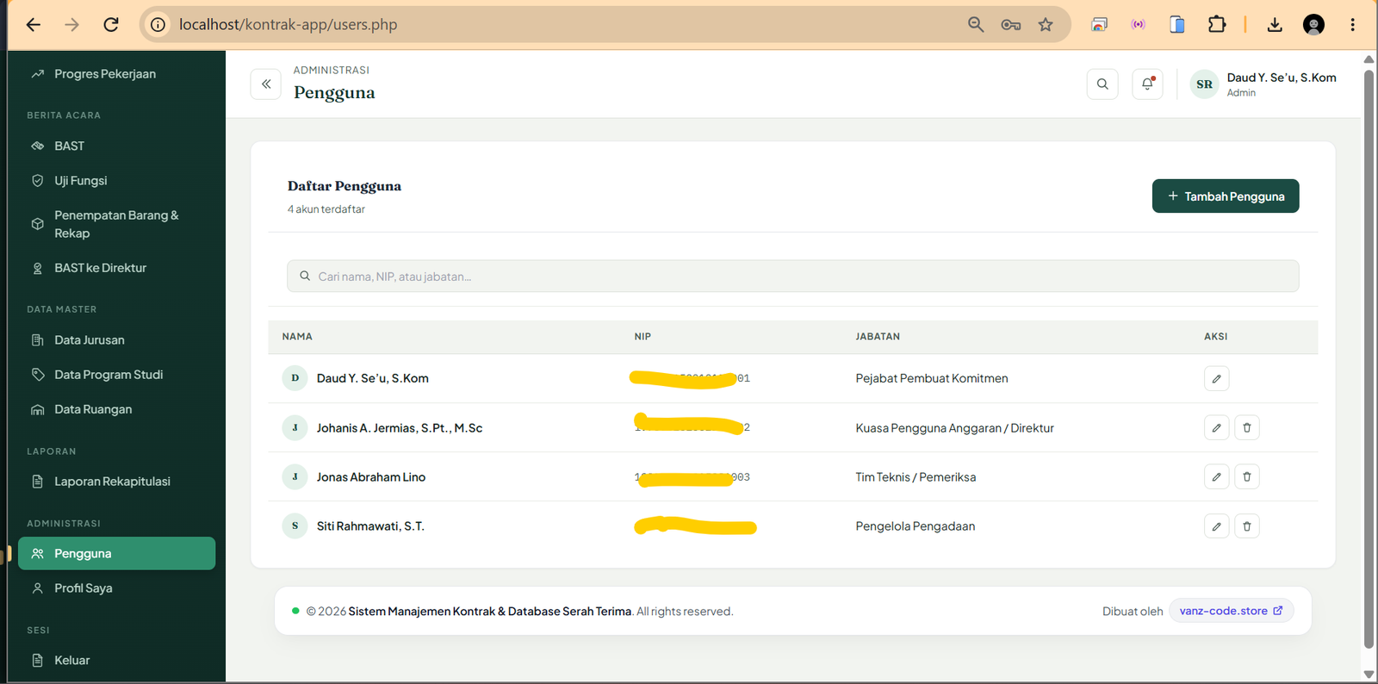The image size is (1378, 684).
Task: Delete user Johanis A. Jermias
Action: [1246, 427]
